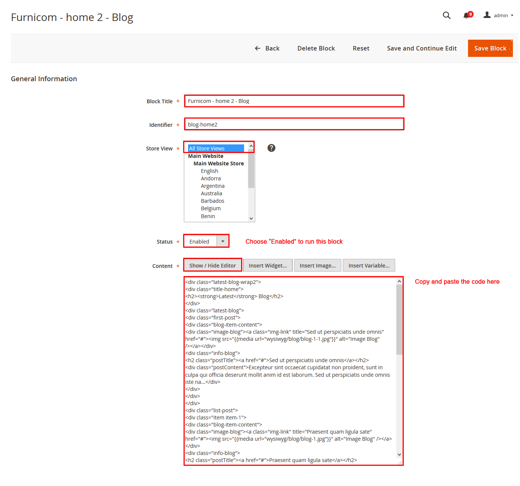Click the admin user account icon

tap(487, 15)
